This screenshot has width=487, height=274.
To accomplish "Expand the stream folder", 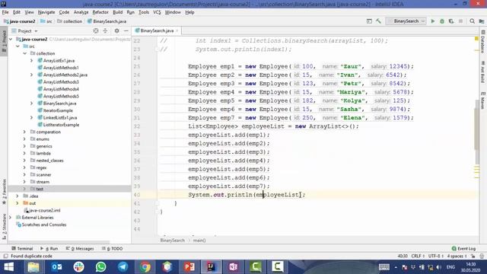I will click(25, 182).
